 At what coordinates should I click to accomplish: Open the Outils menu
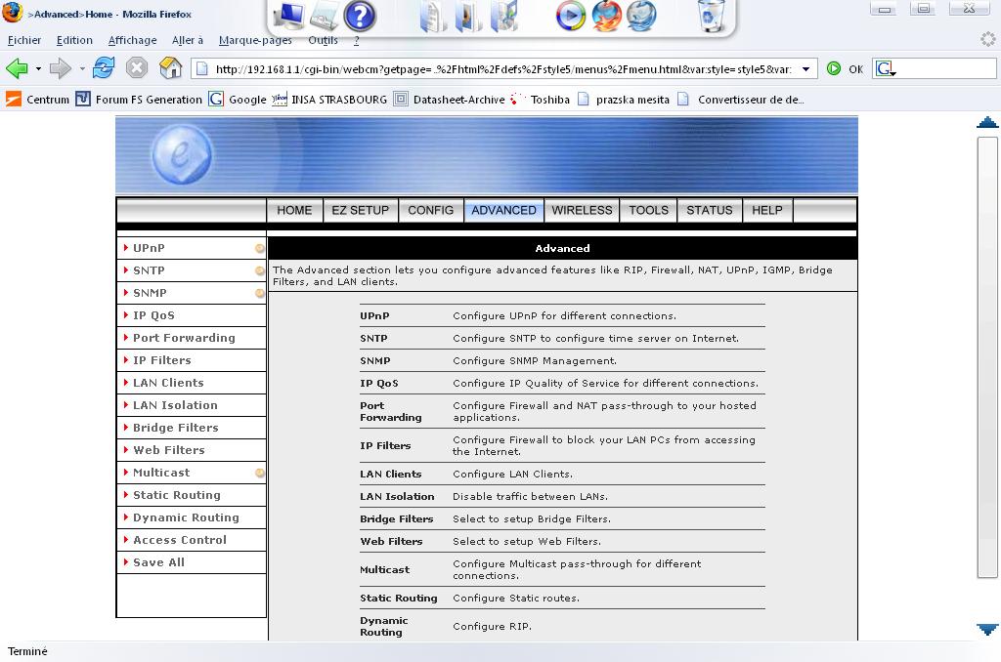323,40
